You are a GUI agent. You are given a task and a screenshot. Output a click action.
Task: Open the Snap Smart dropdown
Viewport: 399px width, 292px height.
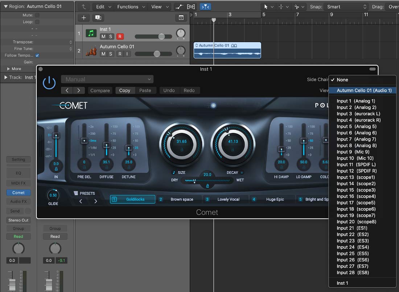pos(346,7)
